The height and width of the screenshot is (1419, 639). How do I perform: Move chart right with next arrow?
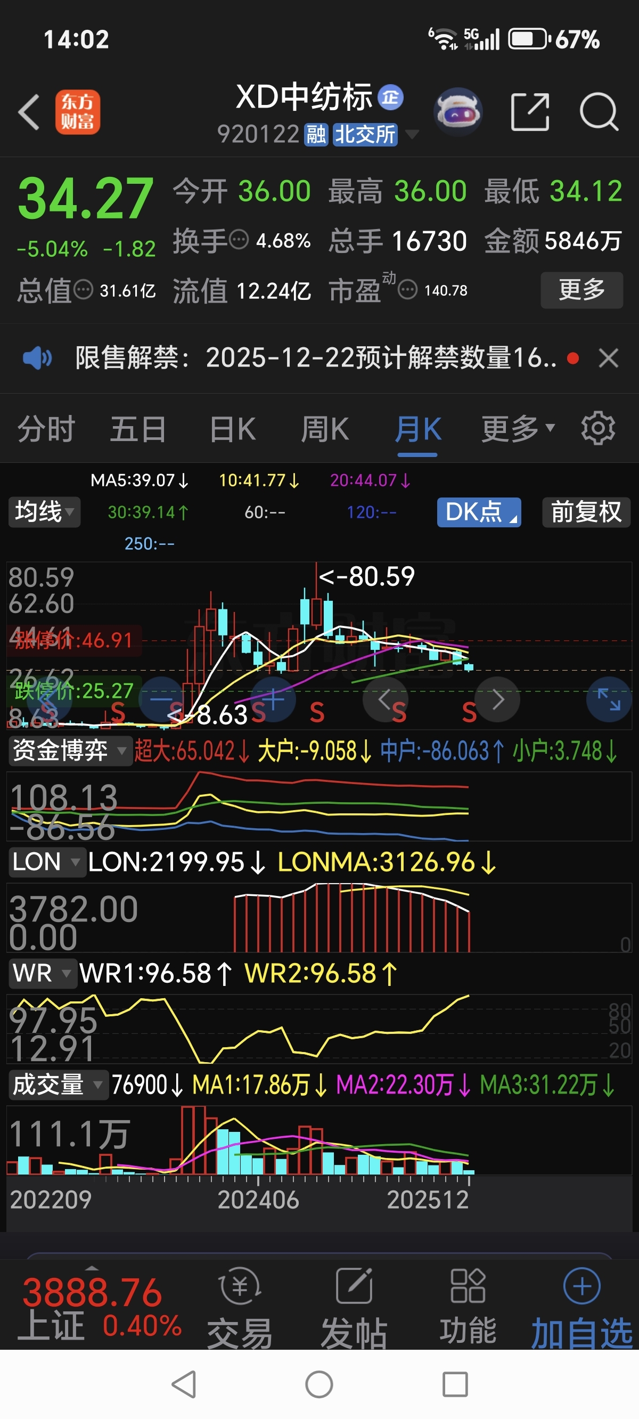[497, 699]
